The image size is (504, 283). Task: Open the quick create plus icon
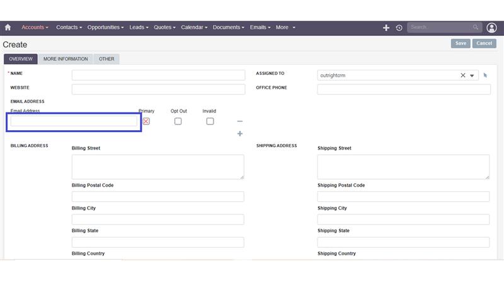tap(386, 28)
